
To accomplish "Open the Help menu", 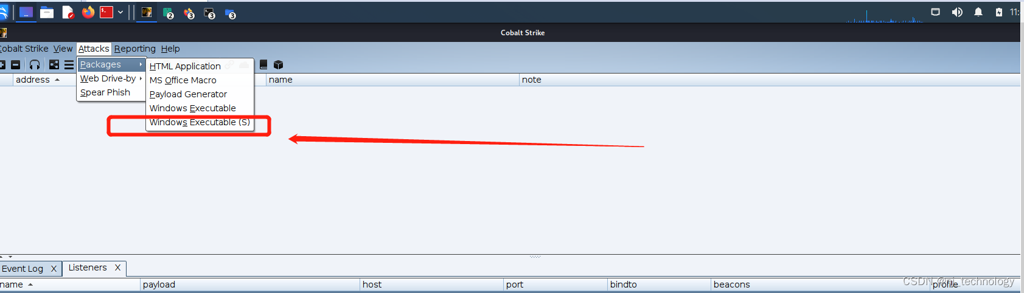I will pos(170,49).
